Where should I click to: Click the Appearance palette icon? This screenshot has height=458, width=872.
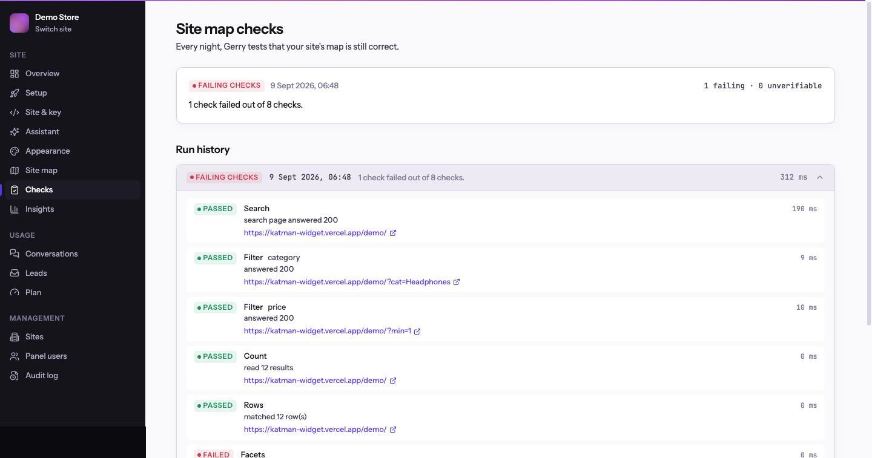coord(15,151)
